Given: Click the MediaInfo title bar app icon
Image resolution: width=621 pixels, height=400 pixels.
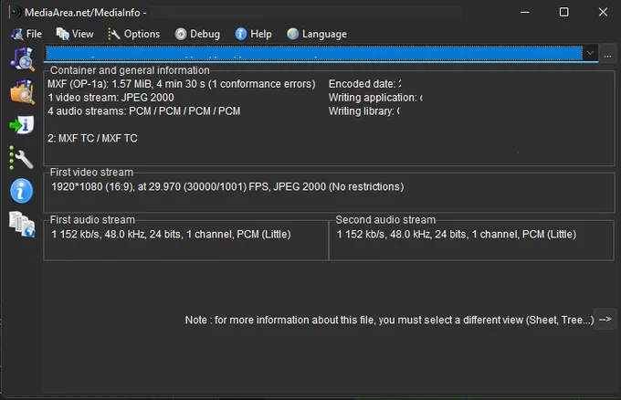Looking at the screenshot, I should [x=15, y=12].
